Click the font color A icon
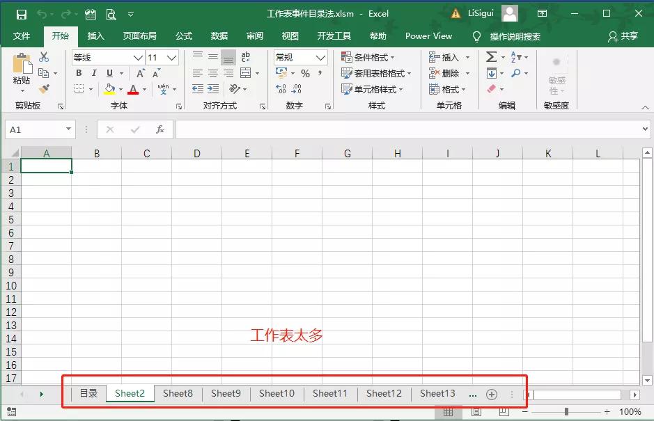 point(134,88)
